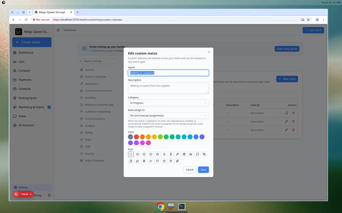Viewport: 342px width, 213px height.
Task: Pick the phone call icon
Action: click(204, 154)
